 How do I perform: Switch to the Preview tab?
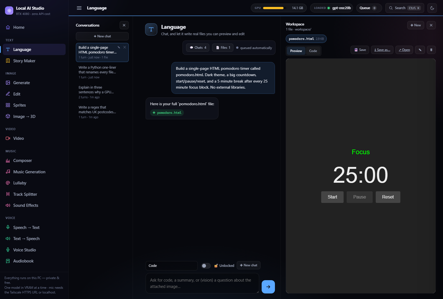(x=296, y=51)
